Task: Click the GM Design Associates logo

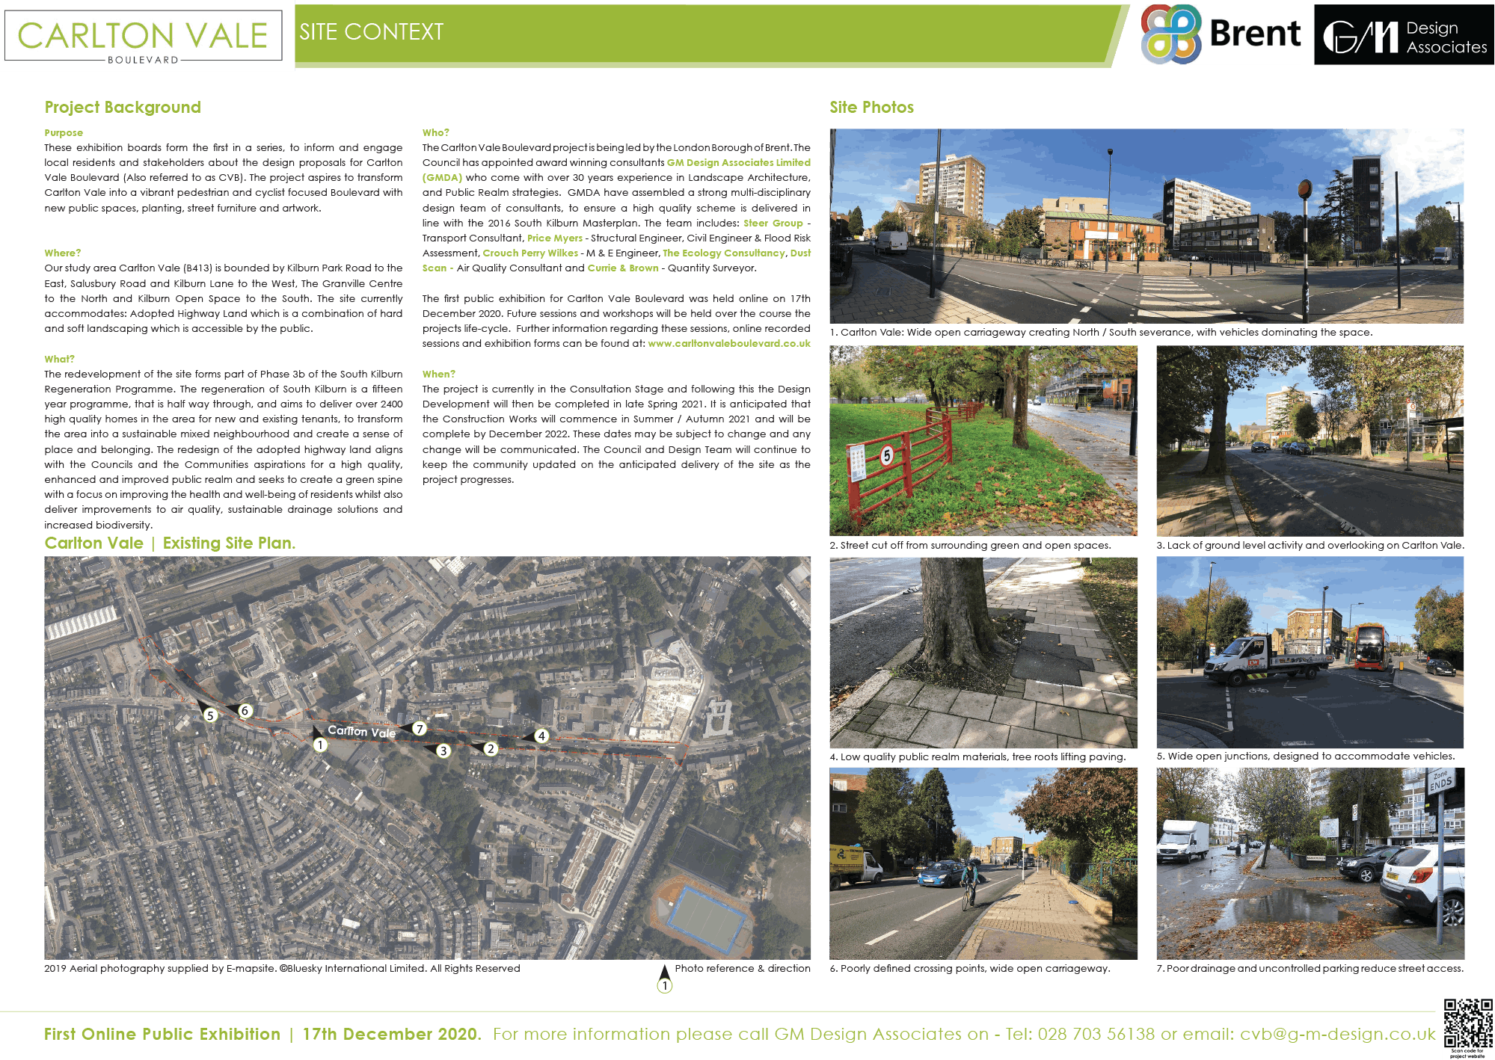Action: coord(1404,36)
